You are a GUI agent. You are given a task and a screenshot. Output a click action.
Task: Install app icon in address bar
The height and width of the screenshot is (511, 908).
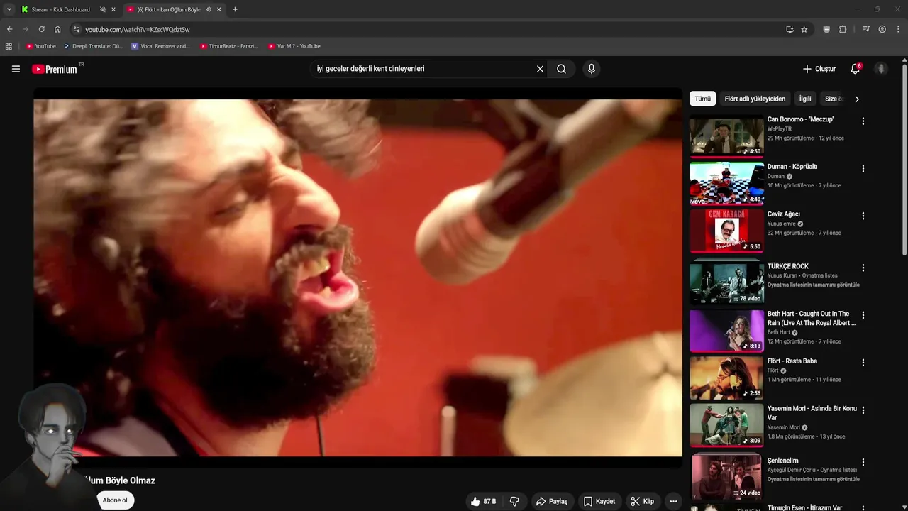point(790,29)
